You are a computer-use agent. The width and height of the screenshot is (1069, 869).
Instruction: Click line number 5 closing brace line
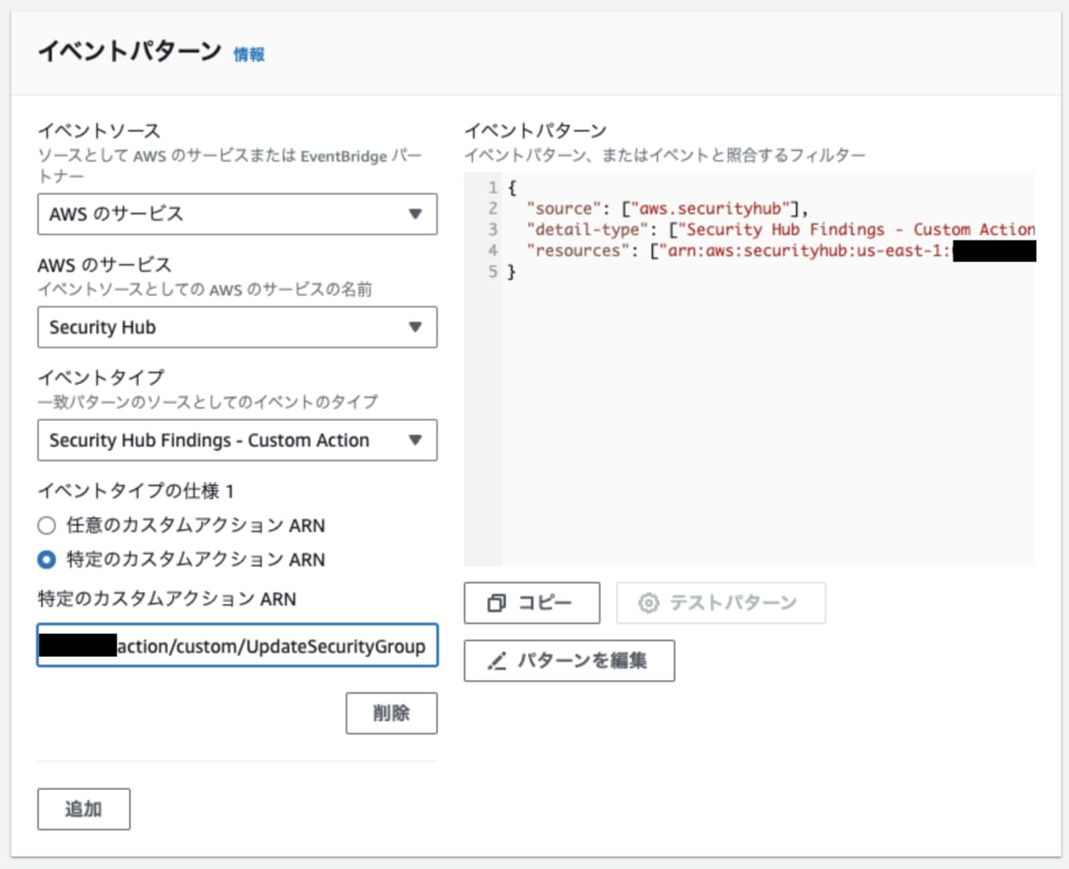click(511, 272)
